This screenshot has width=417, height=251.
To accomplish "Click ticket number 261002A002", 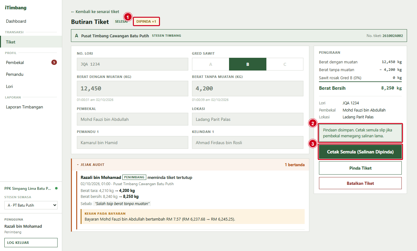I will click(x=393, y=36).
